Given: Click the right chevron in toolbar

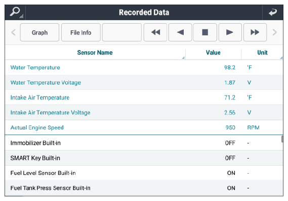Looking at the screenshot, I should coord(275,32).
